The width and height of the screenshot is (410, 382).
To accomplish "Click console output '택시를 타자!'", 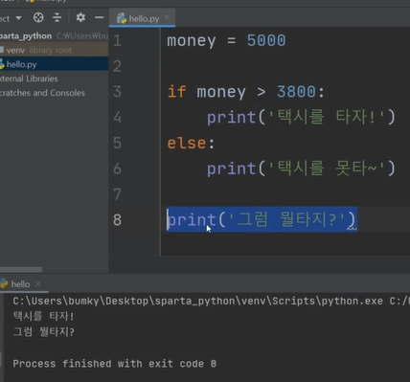I will click(x=43, y=316).
